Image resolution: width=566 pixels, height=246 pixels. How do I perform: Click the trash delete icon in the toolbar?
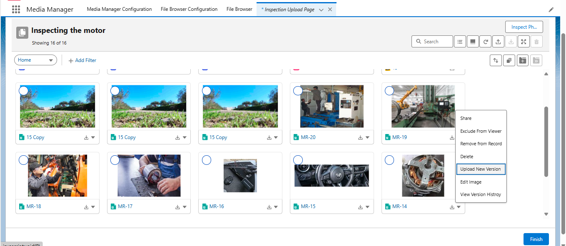tap(536, 42)
